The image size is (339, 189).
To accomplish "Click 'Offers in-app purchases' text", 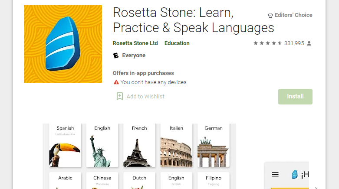I will (143, 73).
